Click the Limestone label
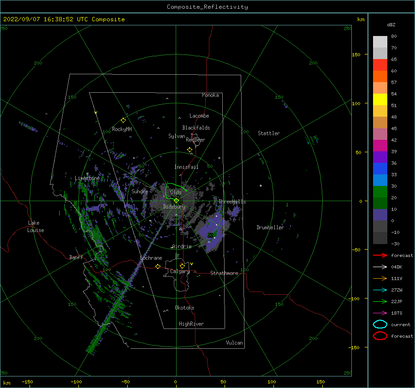The image size is (415, 388). pyautogui.click(x=87, y=178)
